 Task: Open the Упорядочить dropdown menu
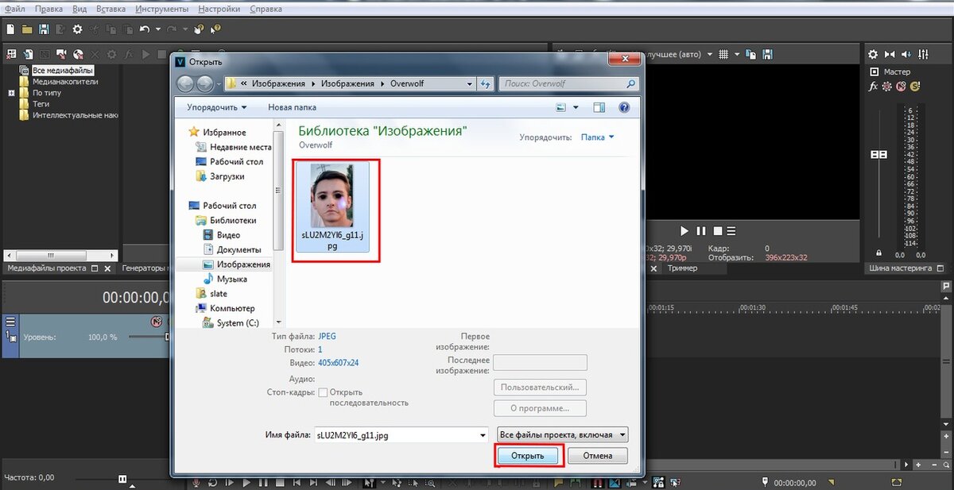point(216,107)
